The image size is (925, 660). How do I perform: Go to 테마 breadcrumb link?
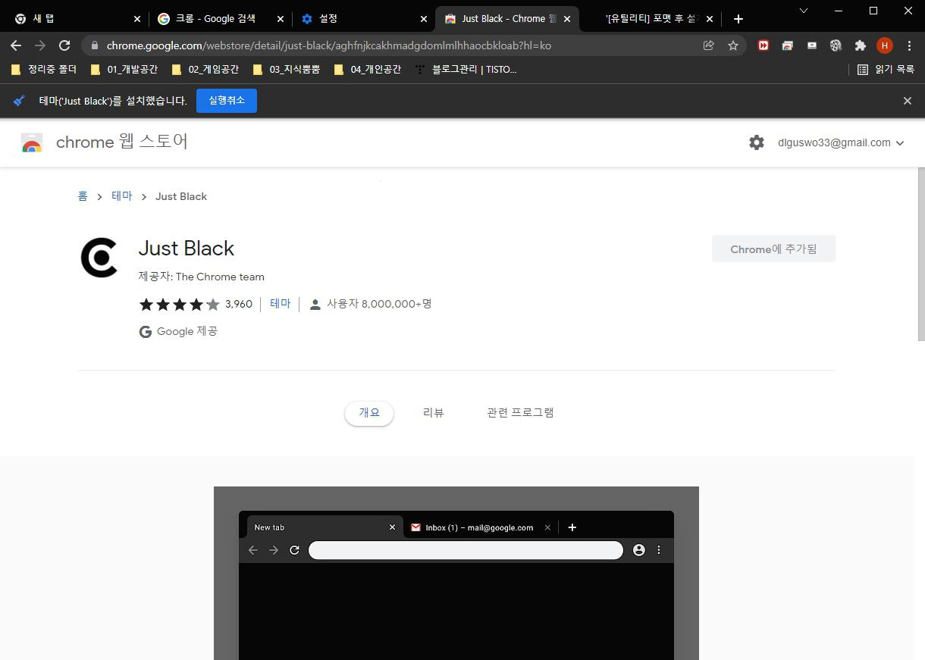pyautogui.click(x=122, y=196)
